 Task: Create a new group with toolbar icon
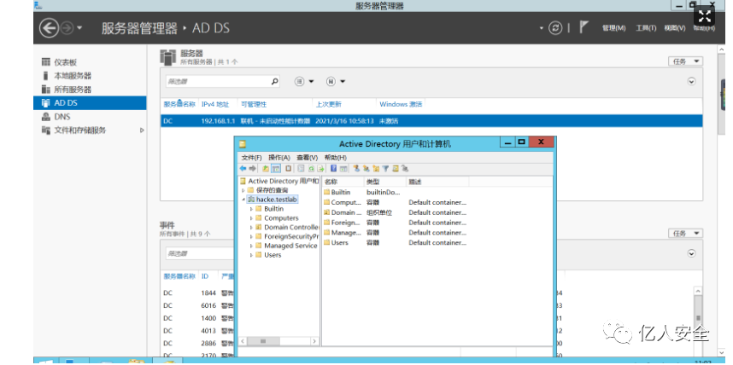(x=366, y=169)
